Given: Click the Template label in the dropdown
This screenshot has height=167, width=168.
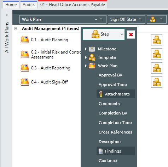Looking at the screenshot, I should point(107,57).
